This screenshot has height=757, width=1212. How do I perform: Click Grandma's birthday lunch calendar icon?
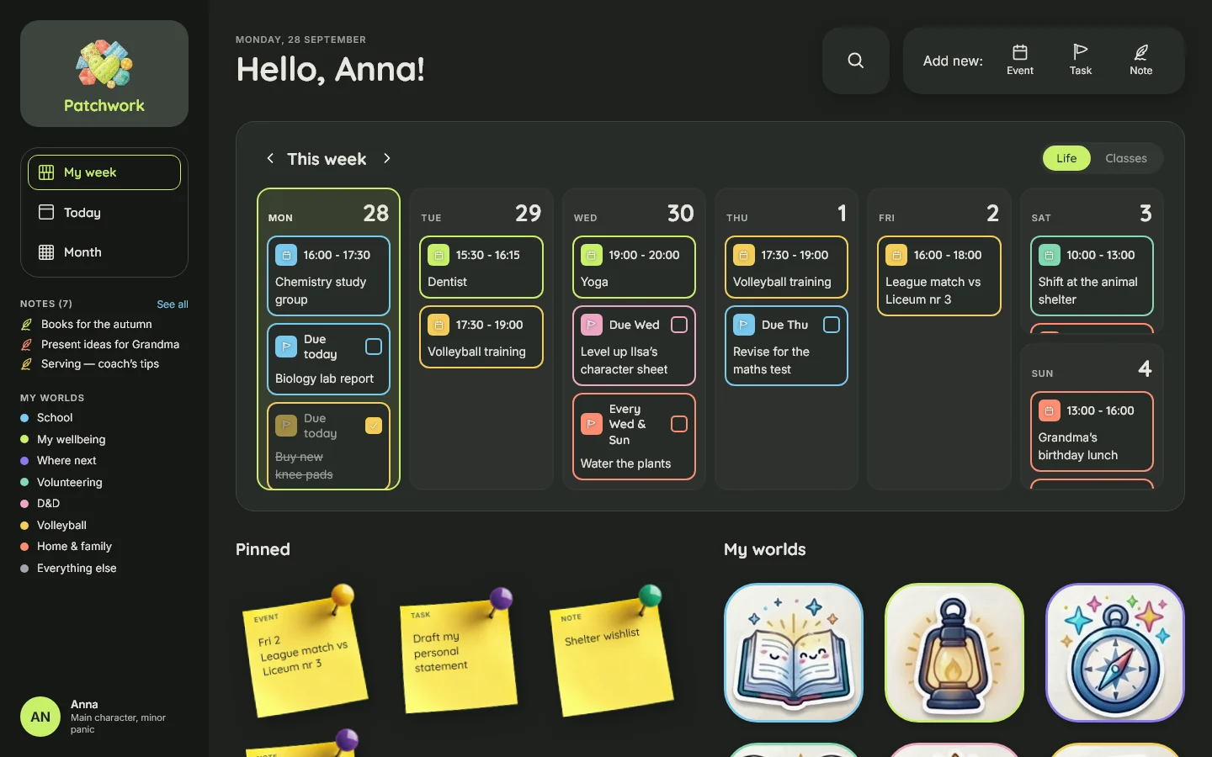coord(1050,410)
